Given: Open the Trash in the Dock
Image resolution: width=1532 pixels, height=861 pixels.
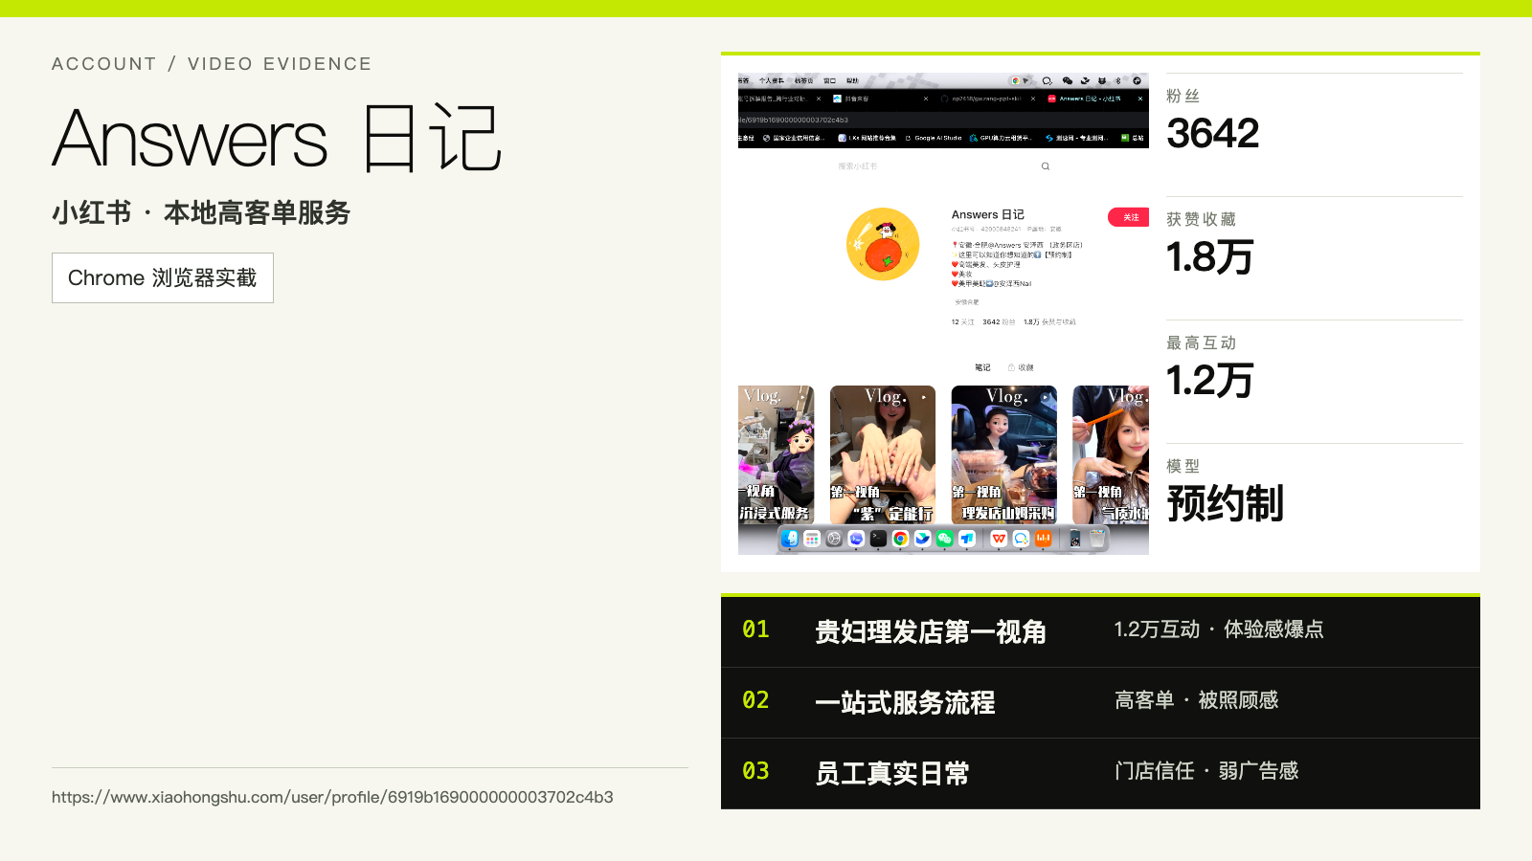Looking at the screenshot, I should [1097, 539].
